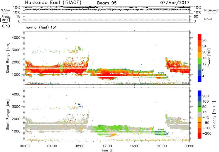
Task: Click the 3000 tick on power panel
Action: point(16,50)
